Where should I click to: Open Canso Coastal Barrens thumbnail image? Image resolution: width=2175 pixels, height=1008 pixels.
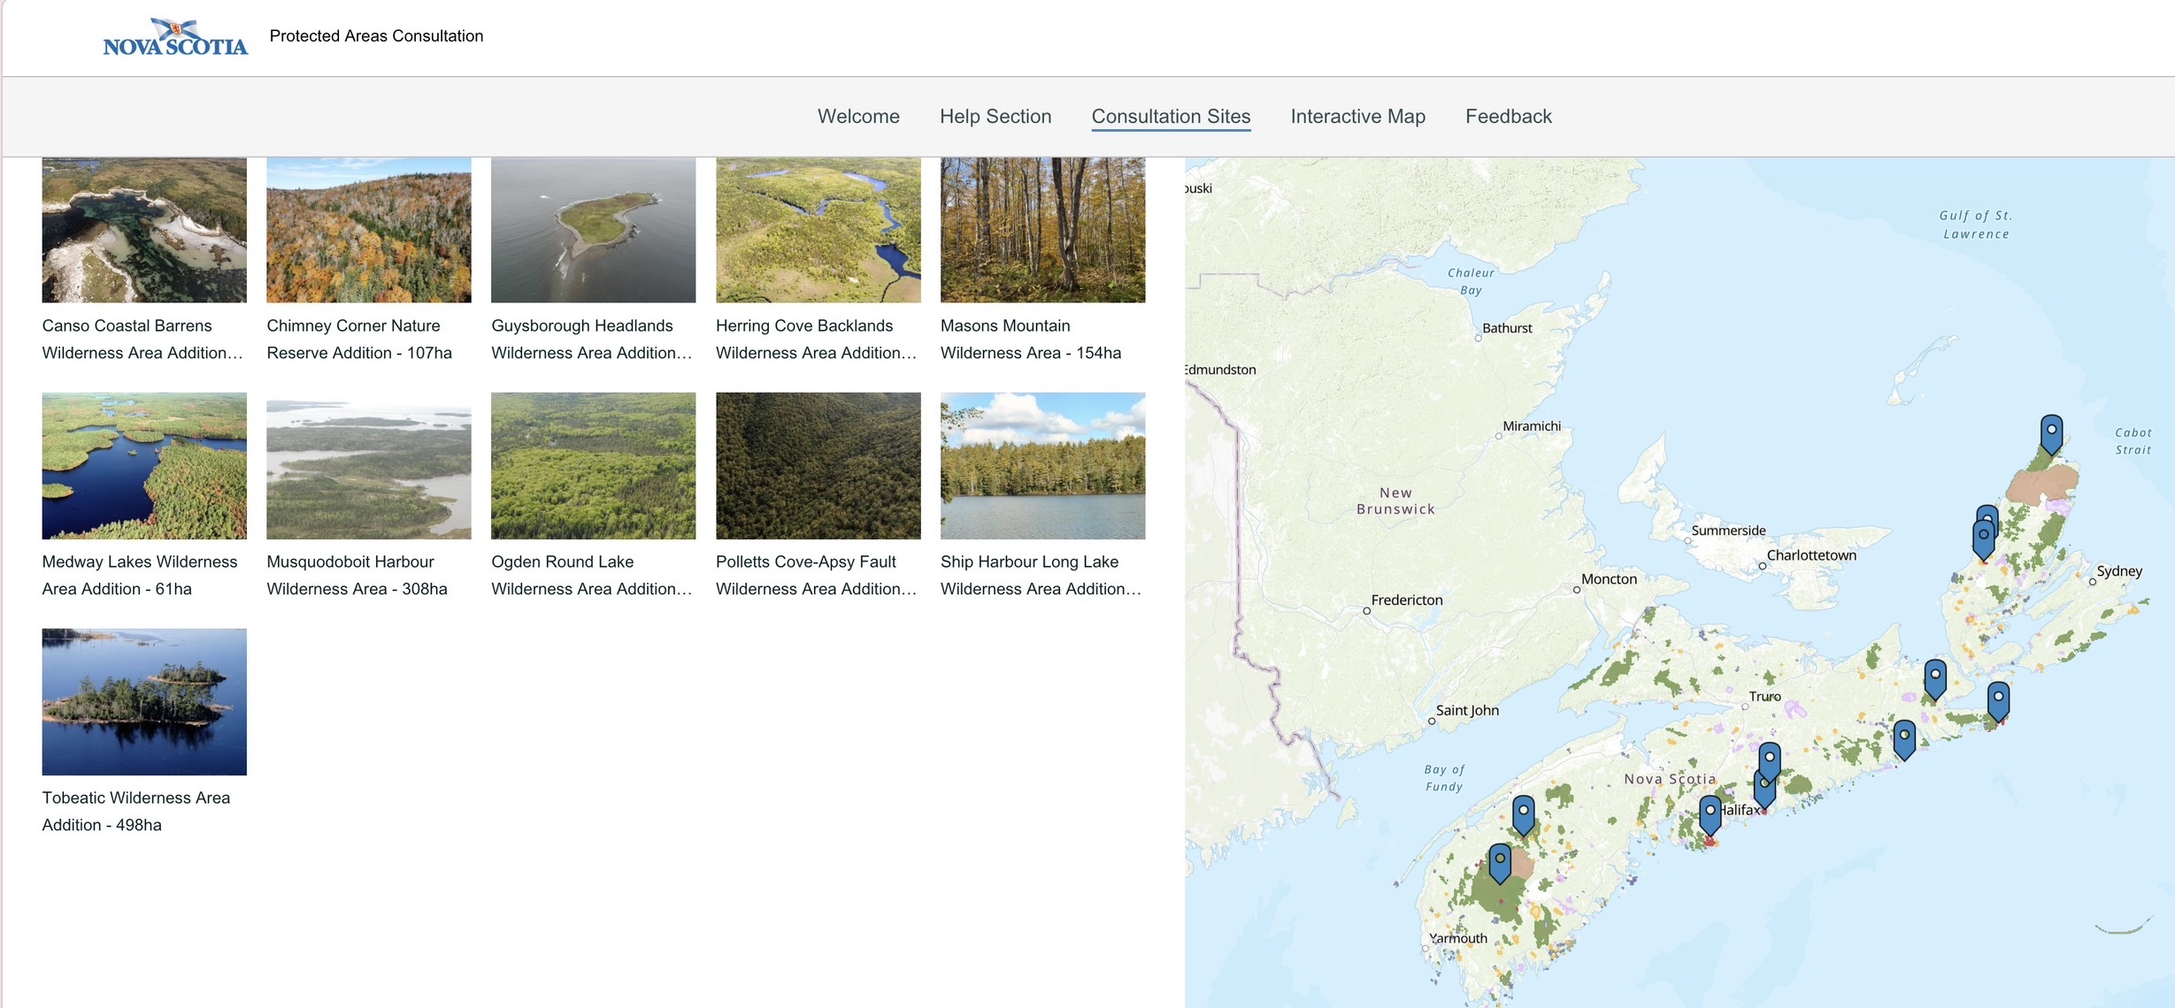click(x=144, y=230)
